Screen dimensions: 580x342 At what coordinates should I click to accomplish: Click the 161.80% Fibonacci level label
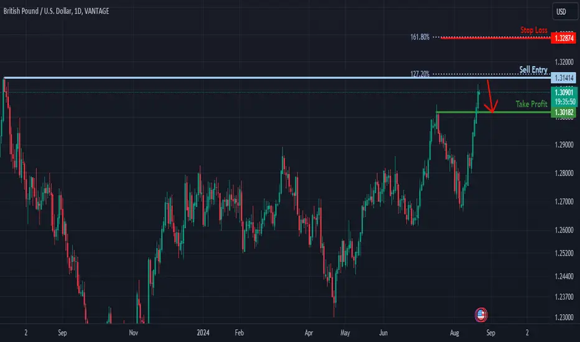coord(420,37)
